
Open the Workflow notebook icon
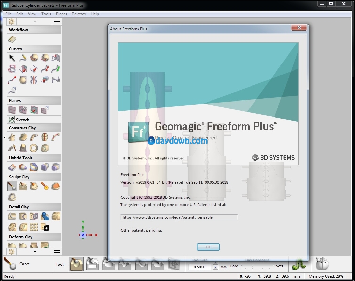coord(12,40)
